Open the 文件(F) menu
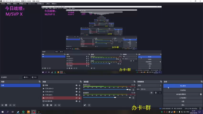The height and width of the screenshot is (114, 203). [x=3, y=4]
